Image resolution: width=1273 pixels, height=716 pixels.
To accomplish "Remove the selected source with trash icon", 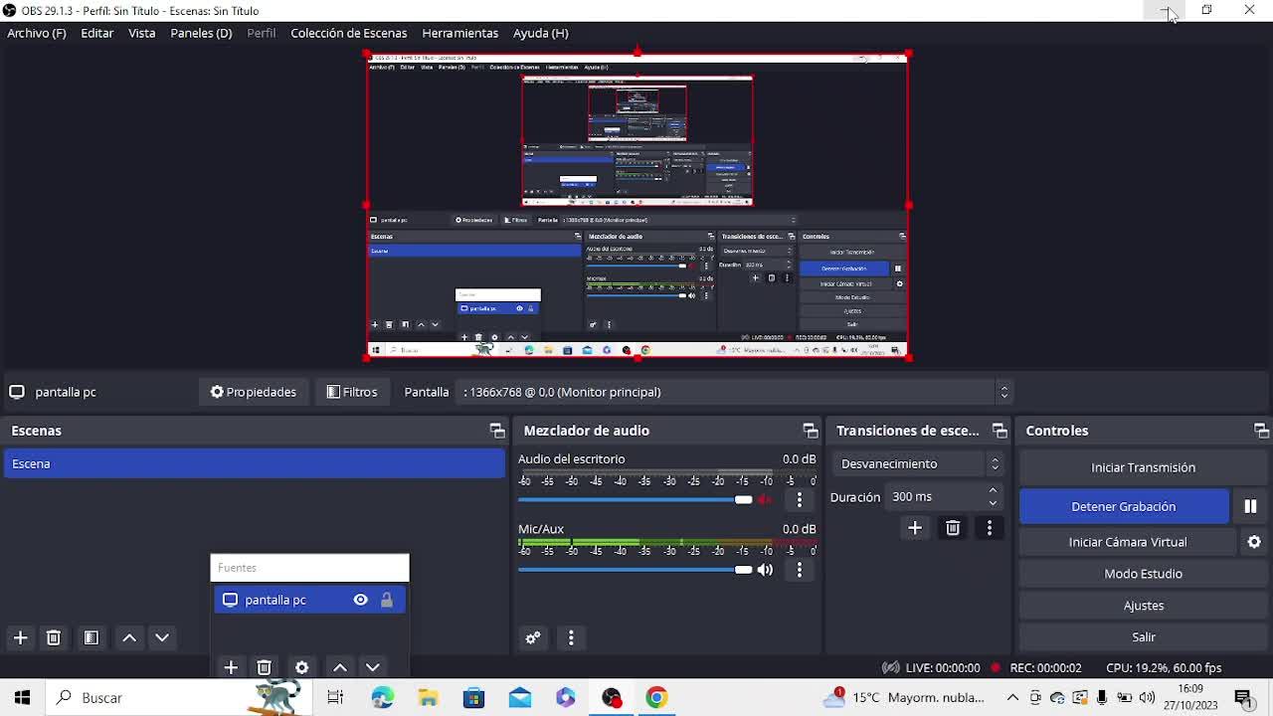I will (264, 667).
